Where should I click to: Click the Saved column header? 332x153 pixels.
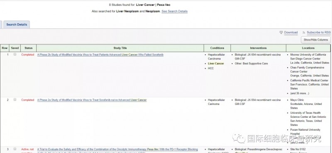click(x=15, y=48)
